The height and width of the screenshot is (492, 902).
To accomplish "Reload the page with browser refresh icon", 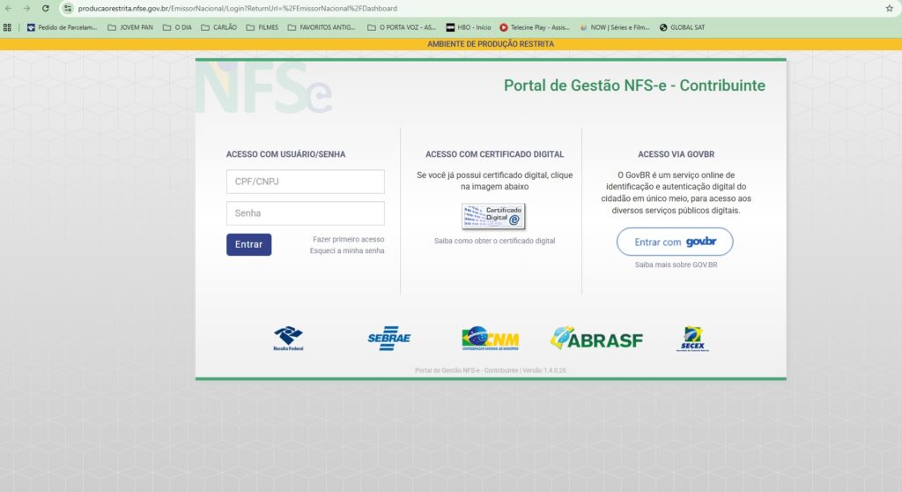I will click(46, 8).
